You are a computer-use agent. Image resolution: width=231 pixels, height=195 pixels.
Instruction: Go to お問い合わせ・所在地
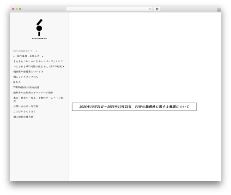pos(26,106)
